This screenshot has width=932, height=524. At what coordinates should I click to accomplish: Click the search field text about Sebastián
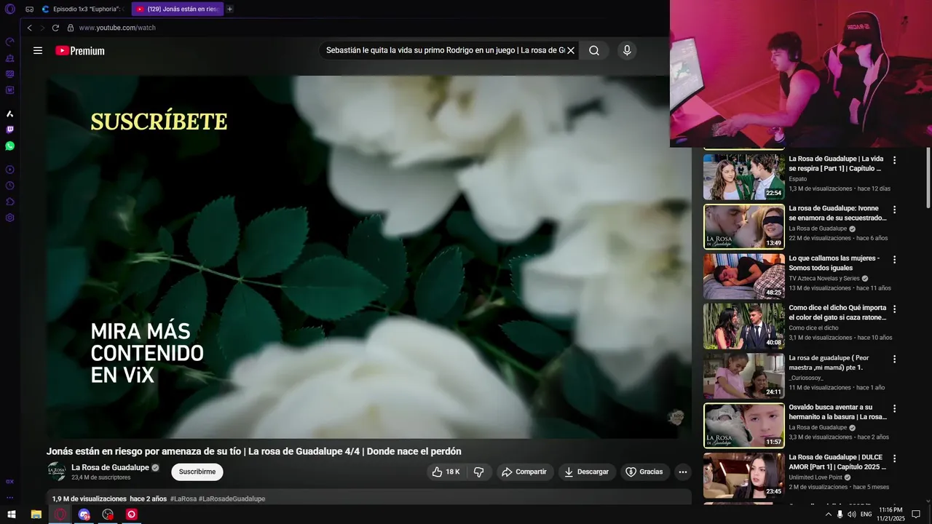[x=445, y=50]
